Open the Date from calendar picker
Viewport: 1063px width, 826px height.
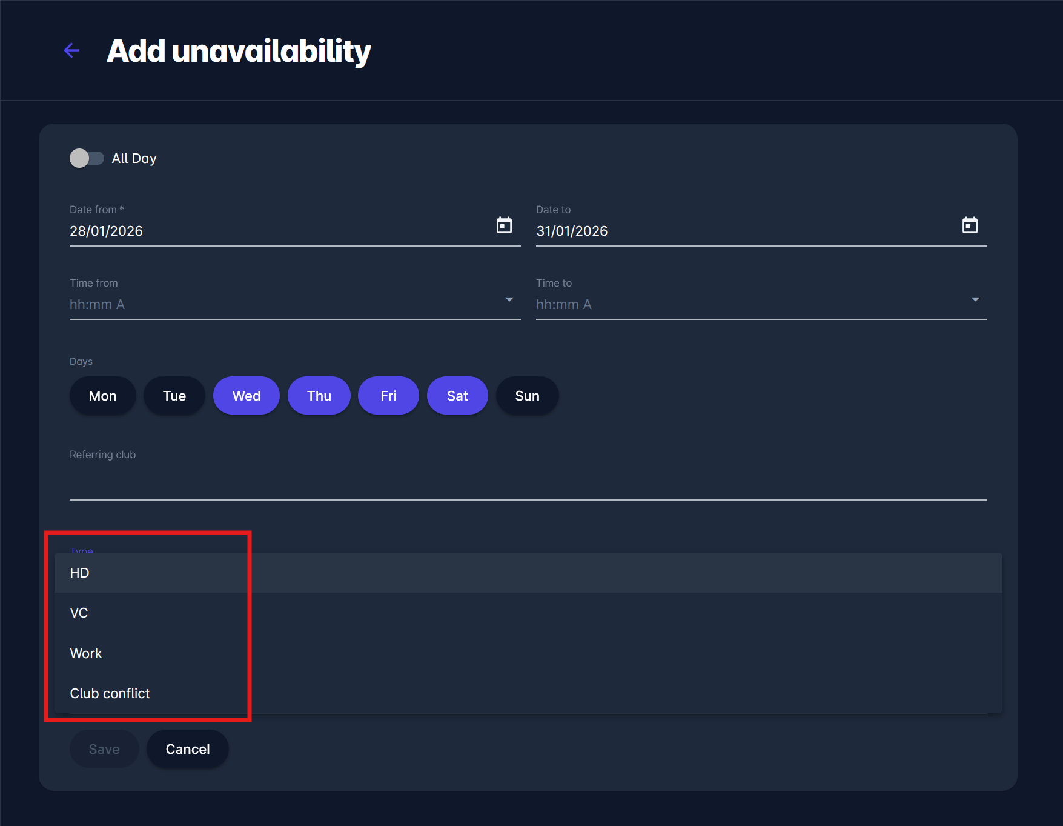(504, 225)
